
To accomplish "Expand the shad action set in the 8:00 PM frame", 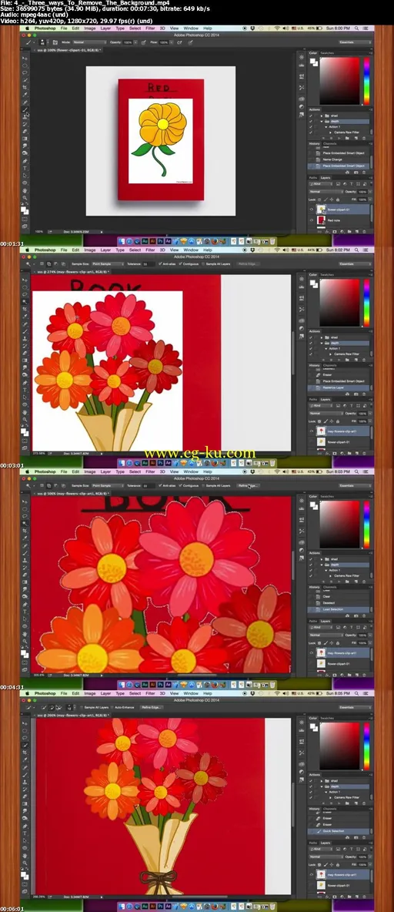I will pos(322,116).
